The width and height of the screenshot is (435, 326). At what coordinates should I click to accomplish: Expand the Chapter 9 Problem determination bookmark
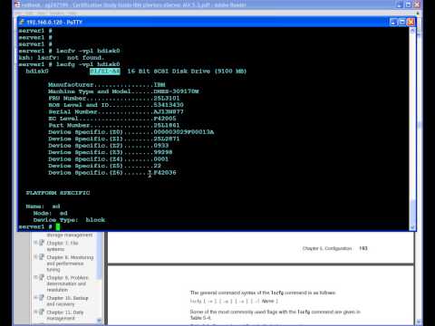(x=35, y=277)
